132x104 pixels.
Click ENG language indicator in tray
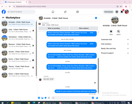click(118, 103)
